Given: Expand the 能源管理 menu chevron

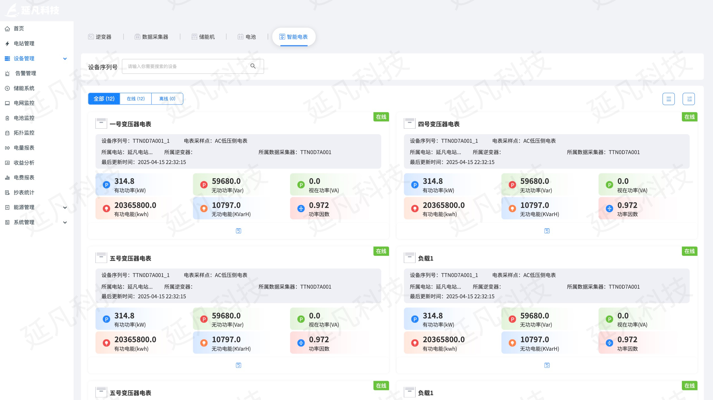Looking at the screenshot, I should coord(65,207).
